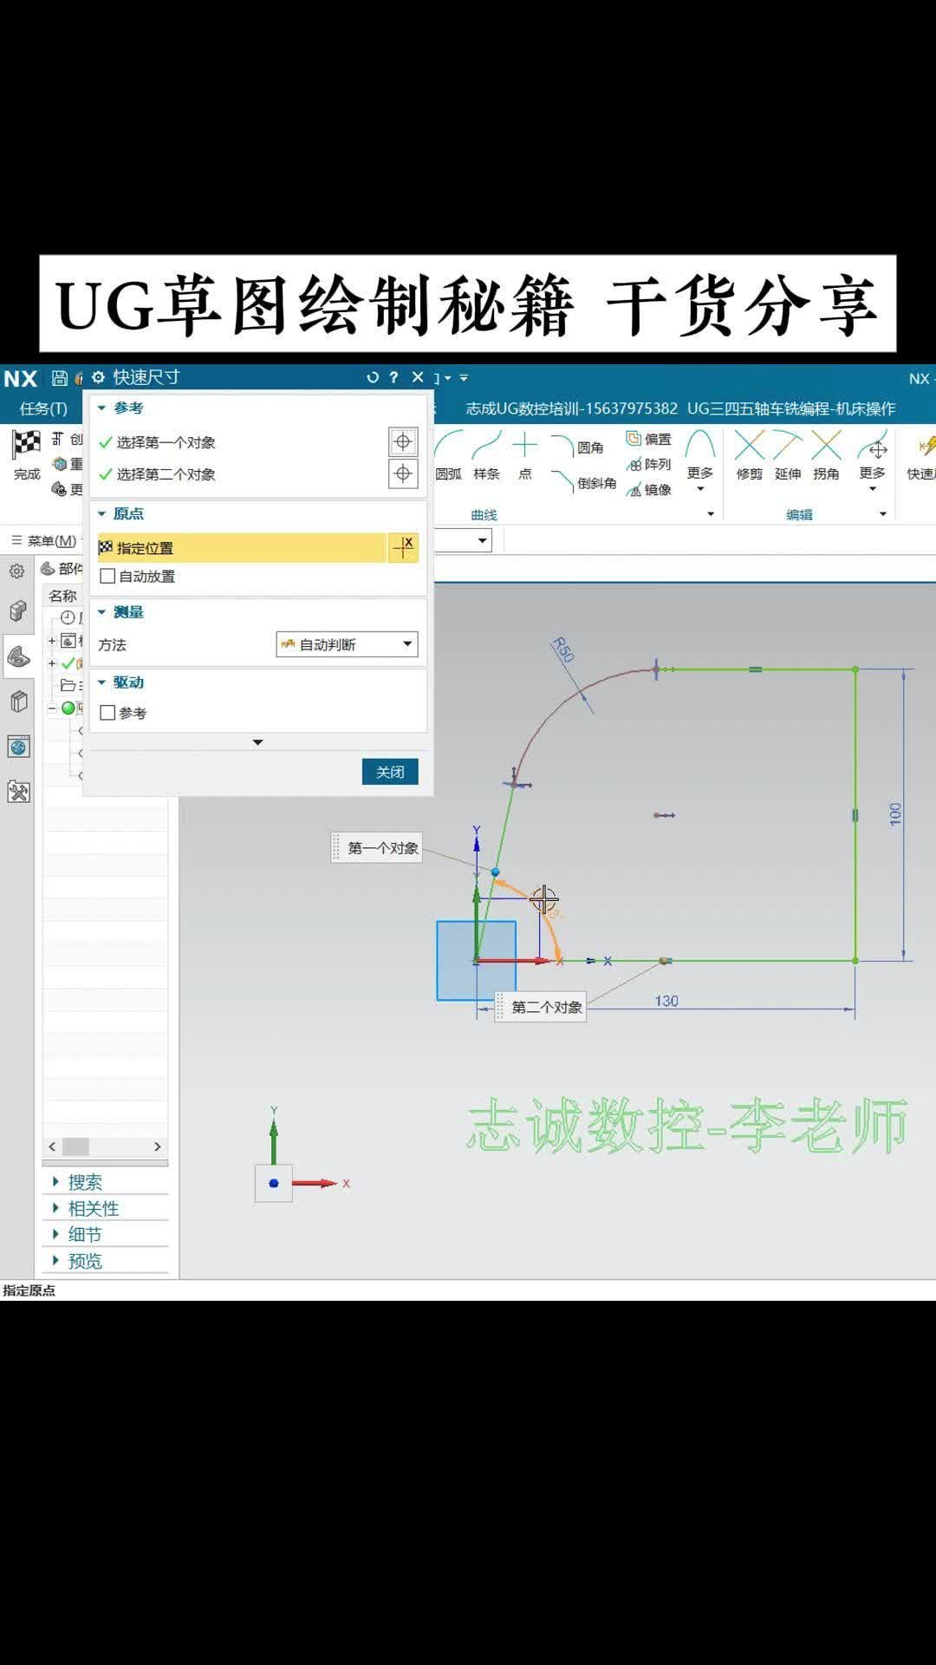Select the Trim (修剪) tool
The width and height of the screenshot is (936, 1665).
[x=749, y=454]
